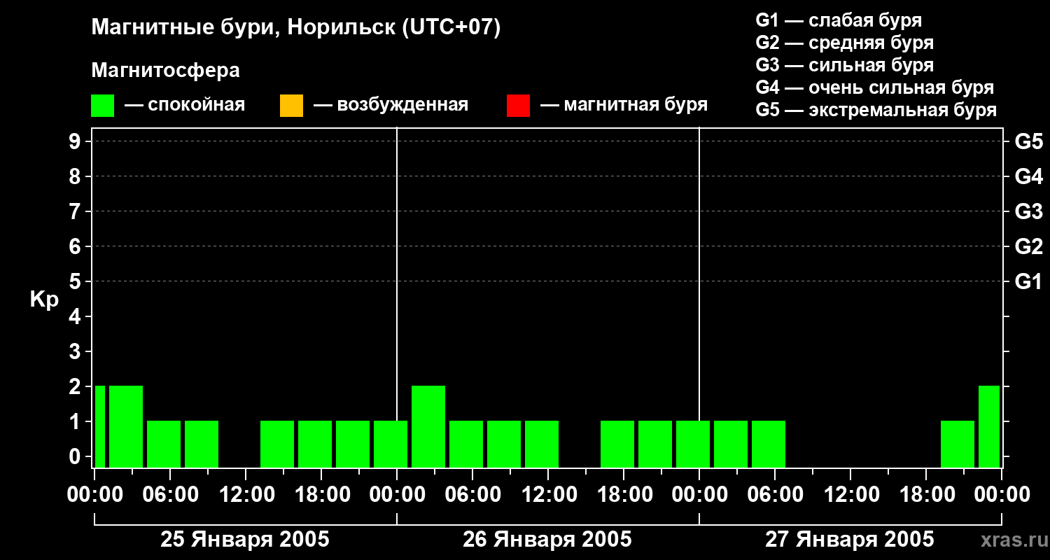
Task: Click the green 'спокойная' legend swatch
Action: pyautogui.click(x=103, y=106)
